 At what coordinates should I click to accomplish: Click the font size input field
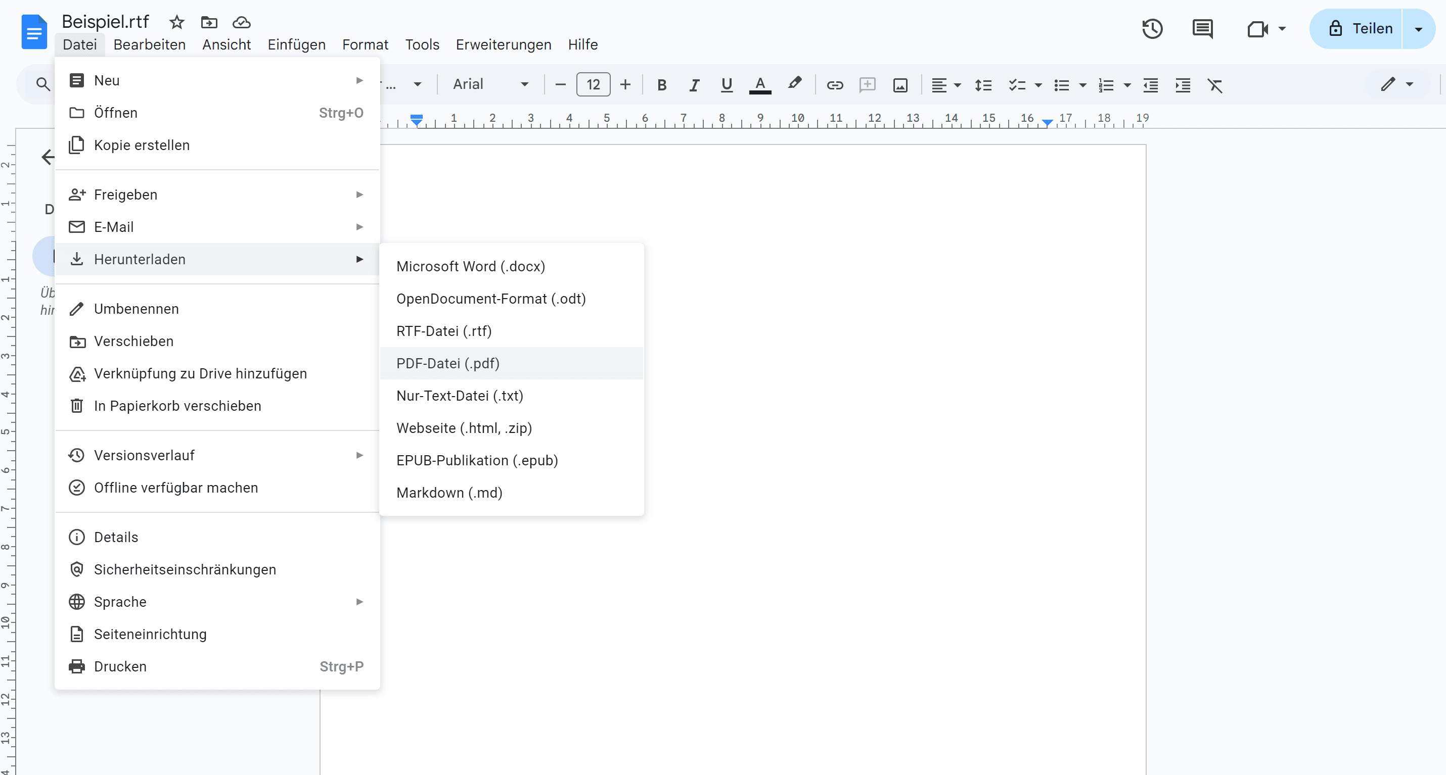coord(593,85)
